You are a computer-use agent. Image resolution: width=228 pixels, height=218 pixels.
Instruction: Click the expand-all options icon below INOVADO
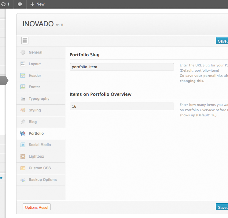click(25, 41)
